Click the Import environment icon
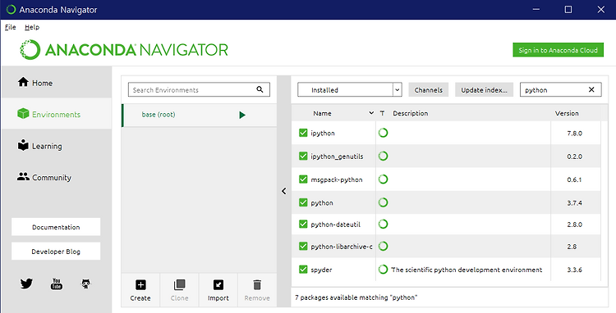This screenshot has height=313, width=616. [218, 284]
